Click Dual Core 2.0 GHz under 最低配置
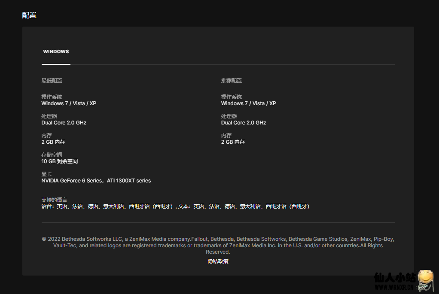The width and height of the screenshot is (439, 294). [x=64, y=123]
